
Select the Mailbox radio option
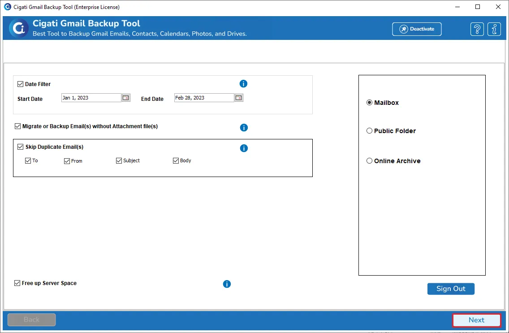click(x=369, y=103)
